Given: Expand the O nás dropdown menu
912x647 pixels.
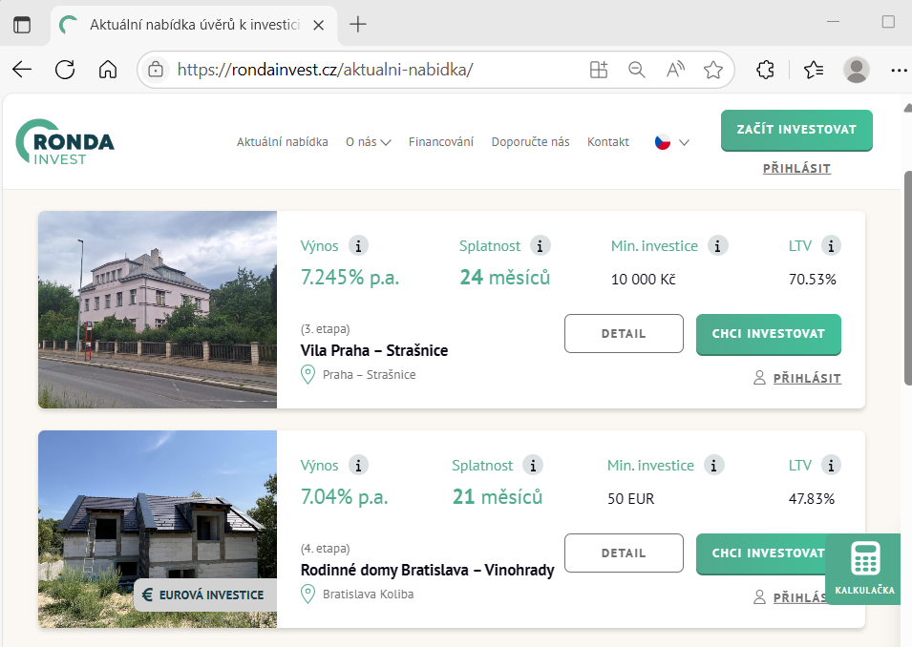Looking at the screenshot, I should pos(368,142).
